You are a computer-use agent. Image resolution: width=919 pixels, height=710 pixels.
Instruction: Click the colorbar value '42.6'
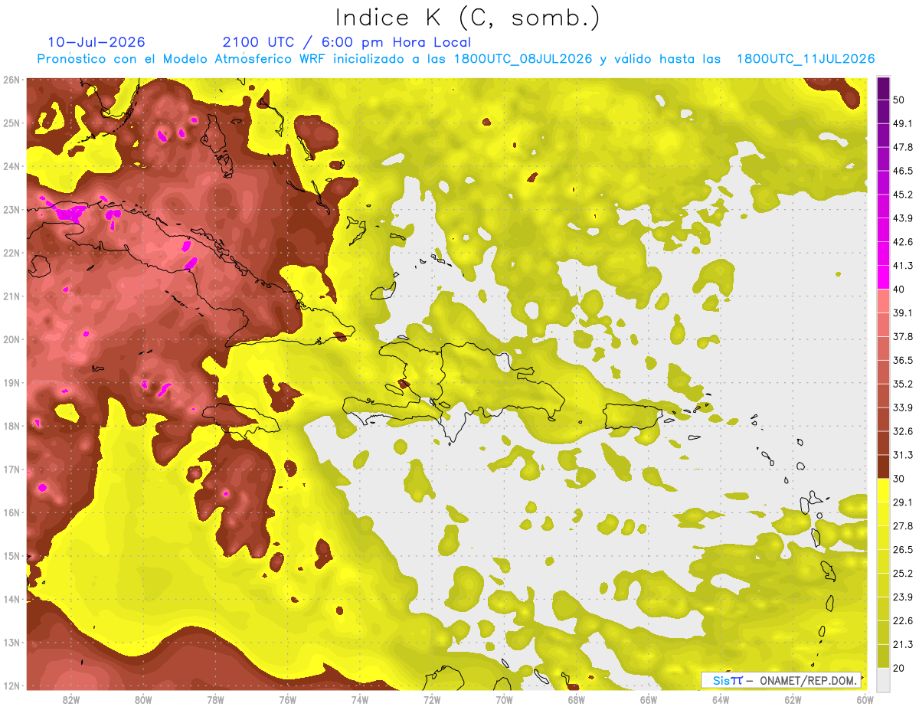tap(903, 242)
